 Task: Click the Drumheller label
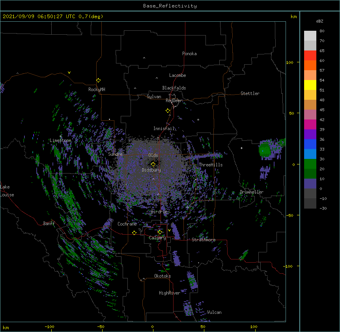coord(252,192)
